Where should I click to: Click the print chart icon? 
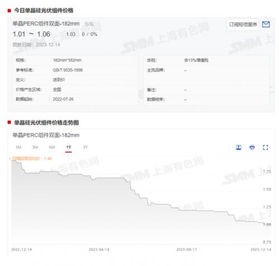[252, 148]
